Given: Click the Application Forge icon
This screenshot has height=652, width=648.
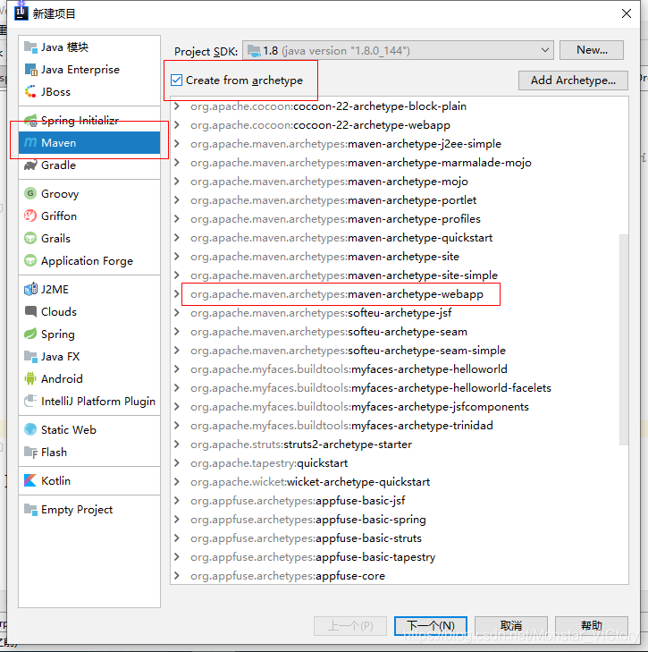Looking at the screenshot, I should [30, 261].
